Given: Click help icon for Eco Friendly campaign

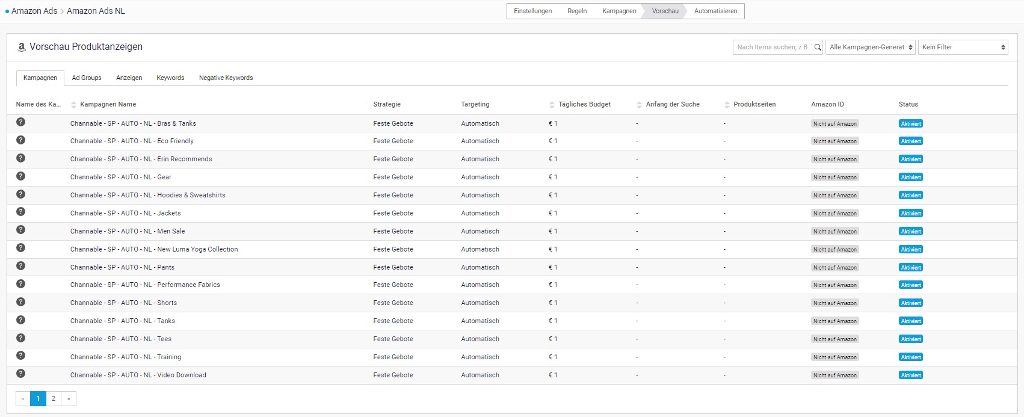Looking at the screenshot, I should click(20, 140).
